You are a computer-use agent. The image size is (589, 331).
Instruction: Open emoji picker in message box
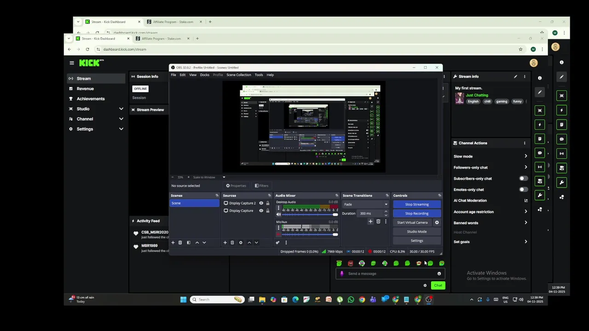439,274
